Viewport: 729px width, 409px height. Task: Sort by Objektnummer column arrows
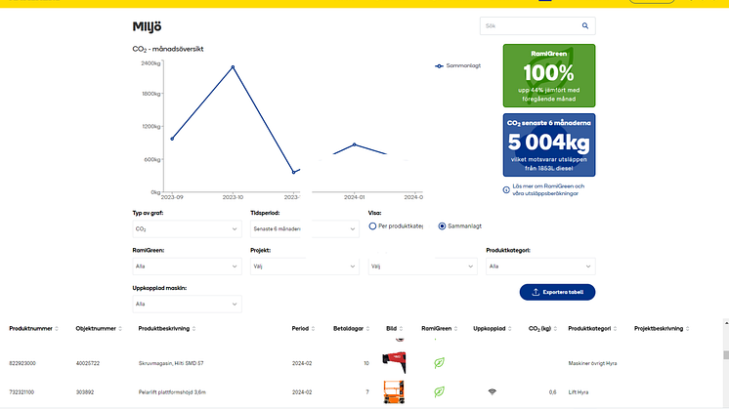tap(120, 329)
